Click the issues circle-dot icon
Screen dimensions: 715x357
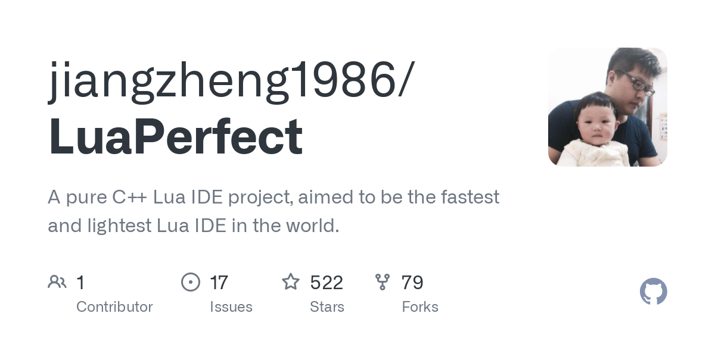pos(190,282)
